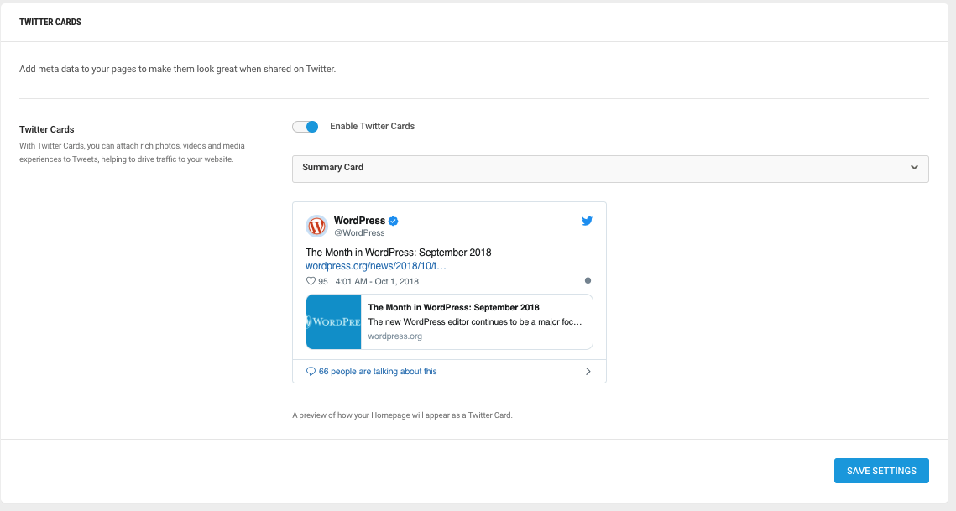
Task: Open the Summary Card dropdown
Action: [610, 169]
